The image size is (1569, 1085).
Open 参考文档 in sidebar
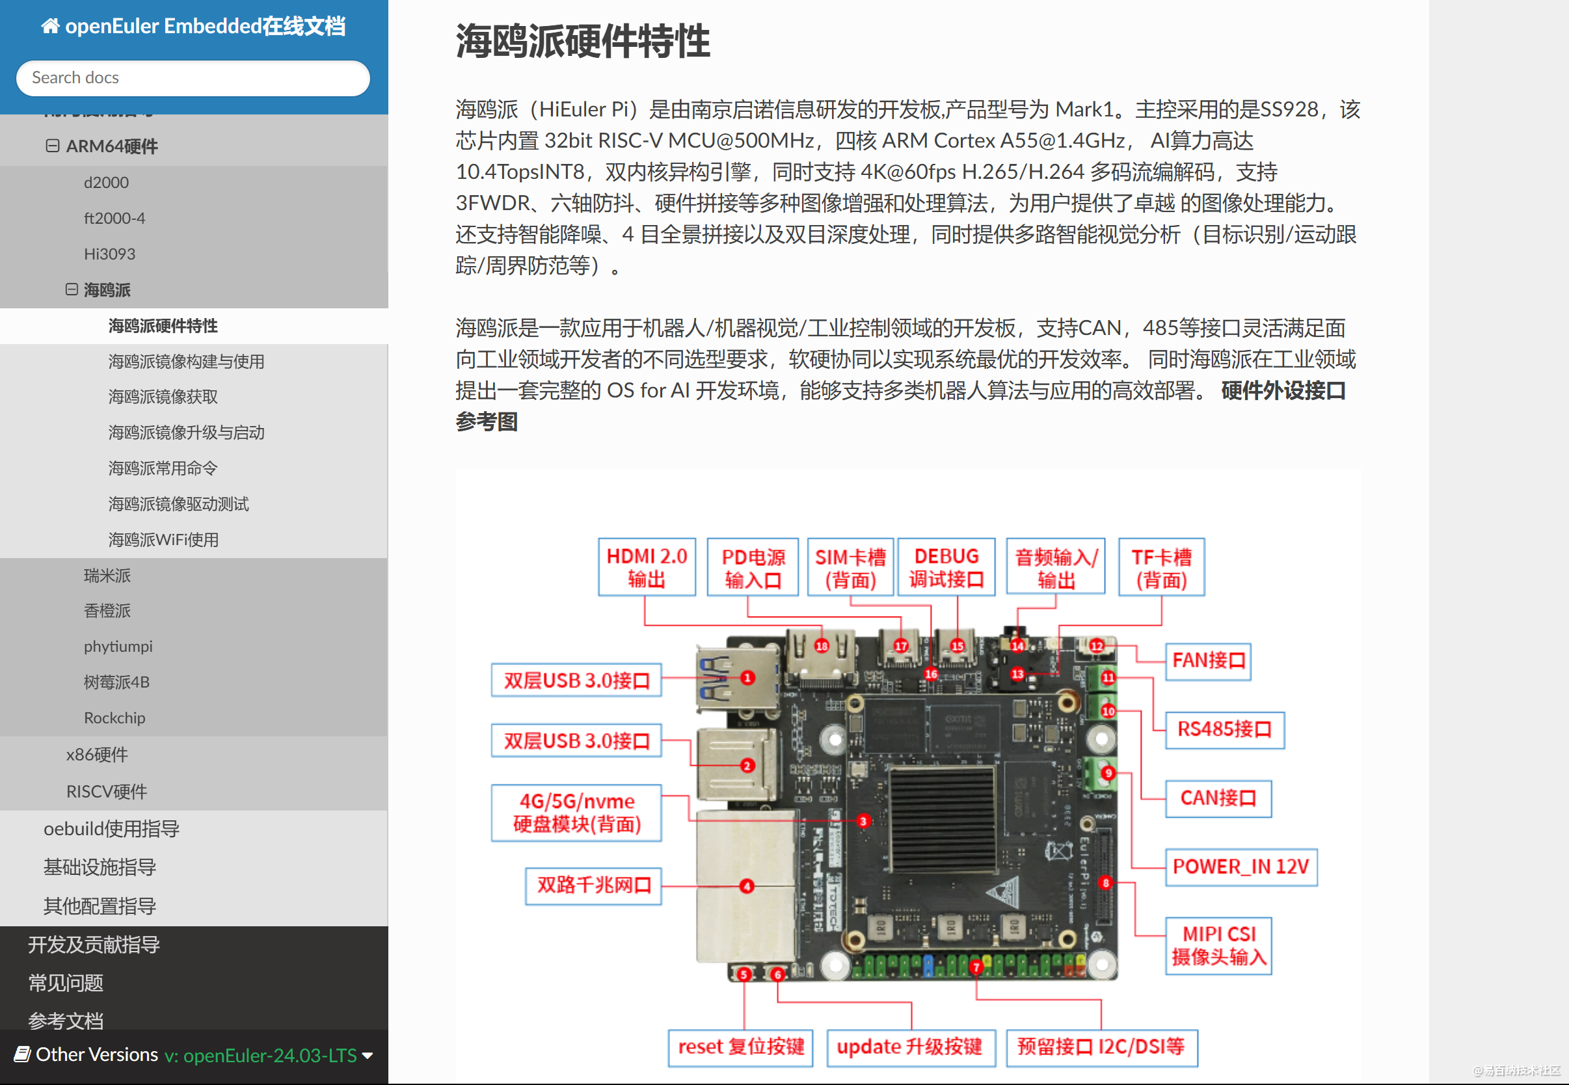(x=66, y=1021)
